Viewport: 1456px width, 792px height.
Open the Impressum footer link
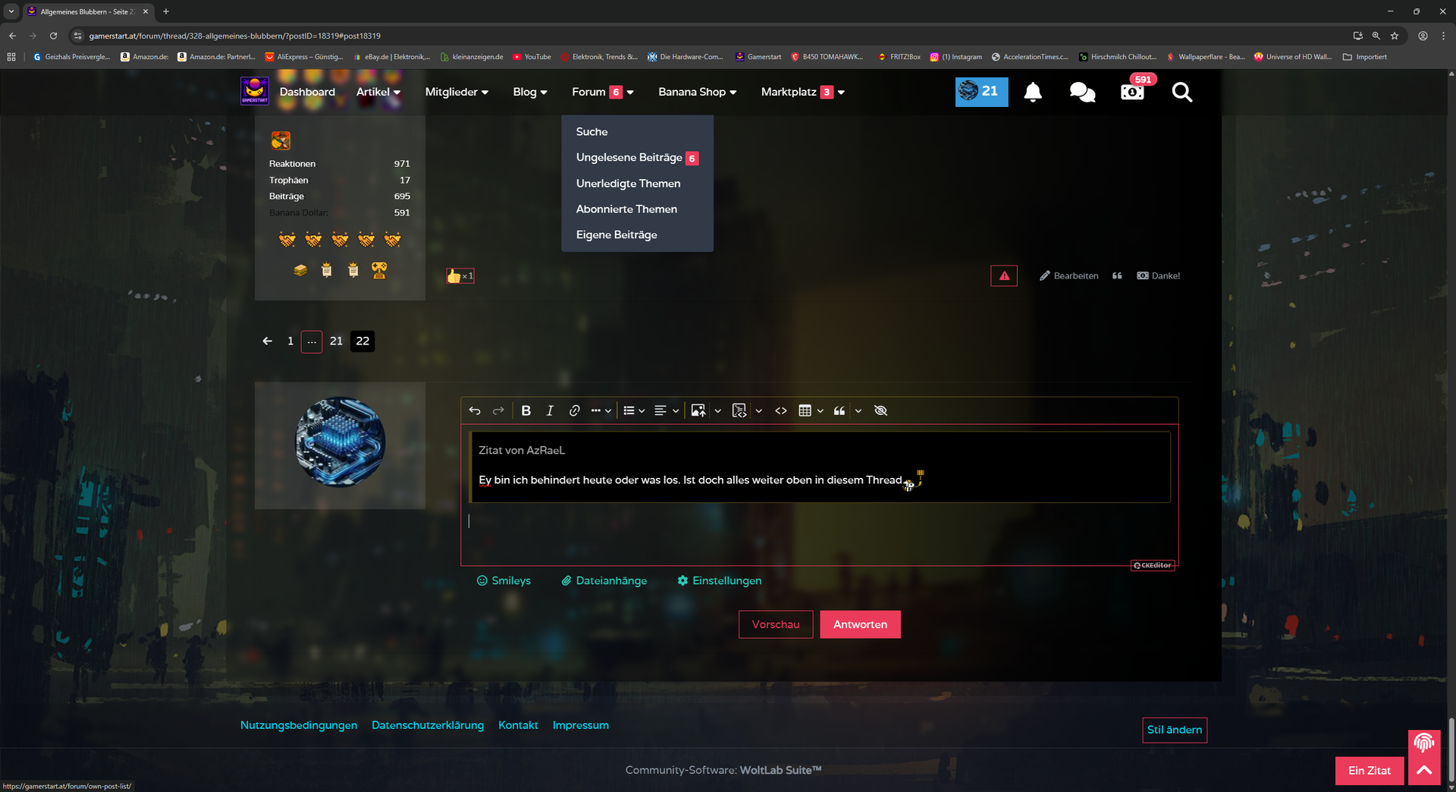580,725
